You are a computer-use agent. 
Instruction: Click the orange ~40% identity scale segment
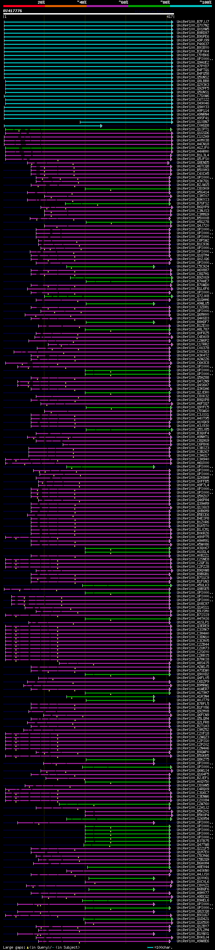(66, 6)
